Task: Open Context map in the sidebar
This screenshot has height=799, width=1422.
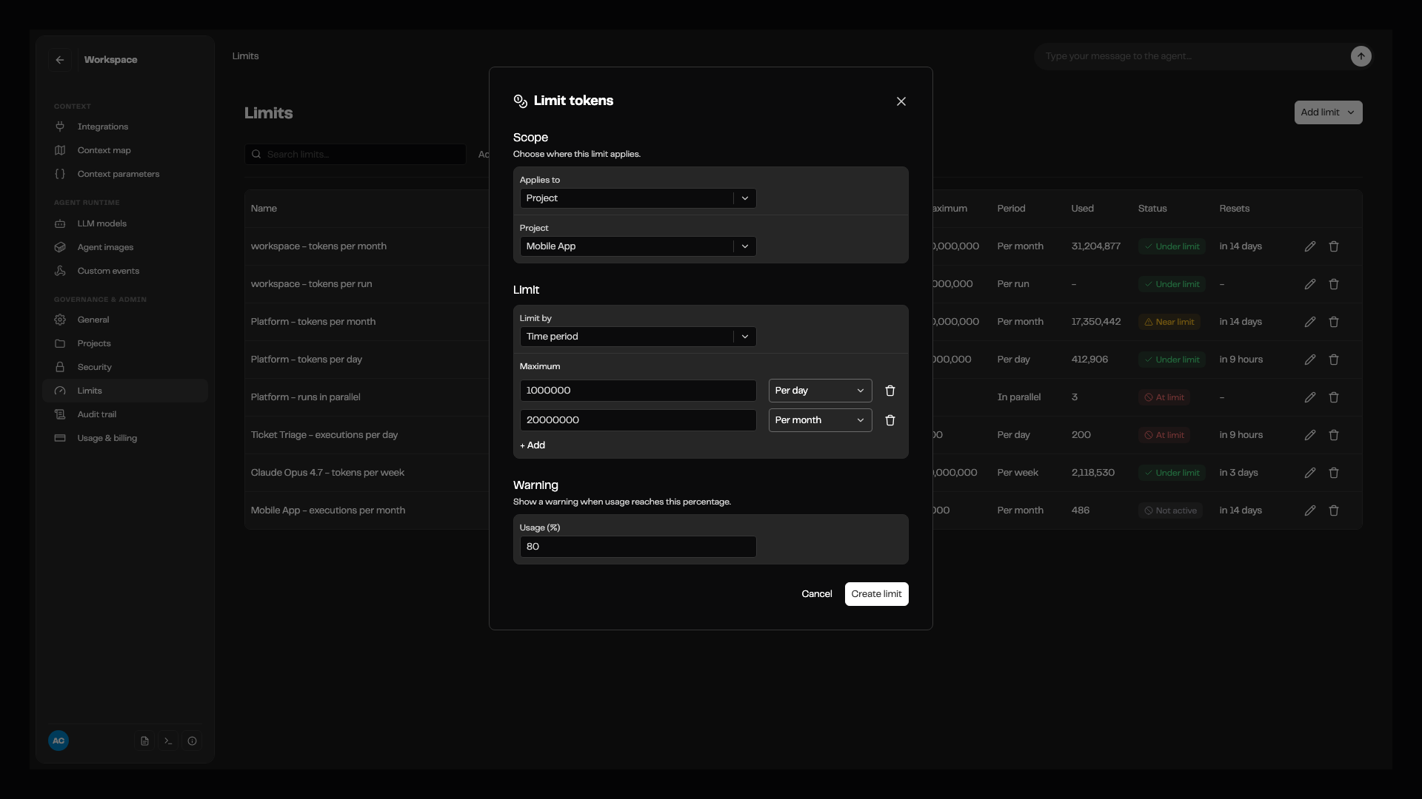Action: [x=125, y=150]
